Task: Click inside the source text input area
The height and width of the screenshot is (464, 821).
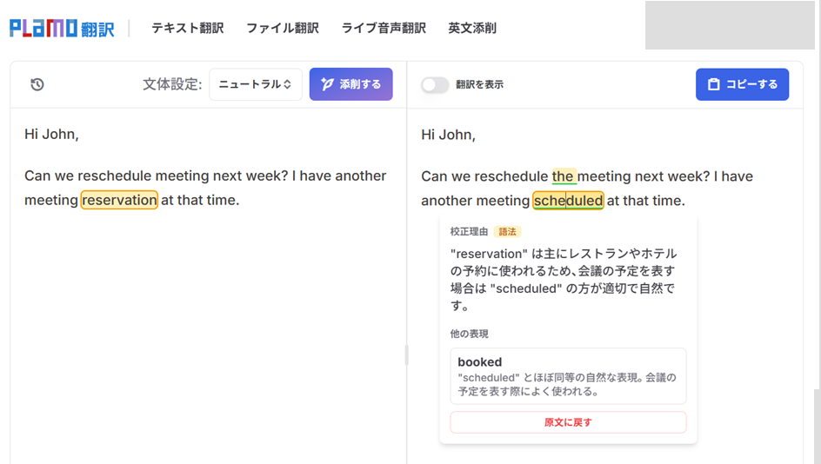Action: coord(208,314)
